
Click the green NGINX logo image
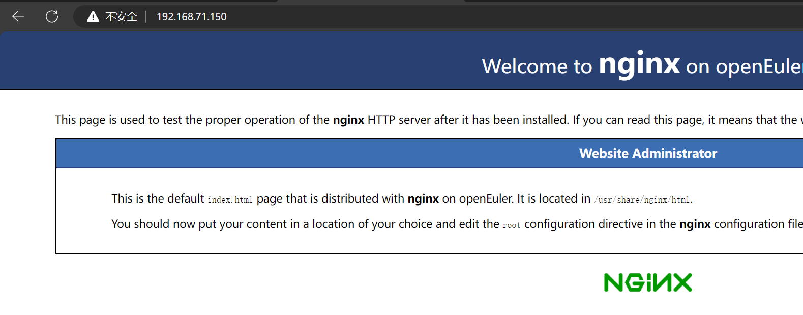tap(648, 282)
